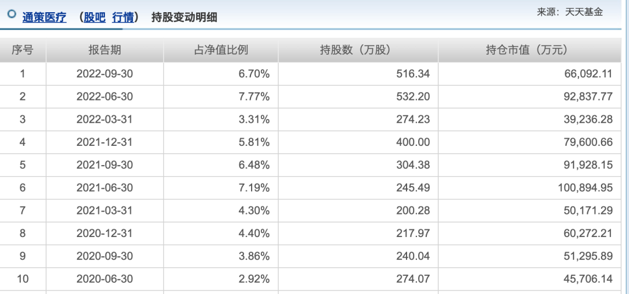The height and width of the screenshot is (294, 629).
Task: Click the 532.20 shares held cell
Action: click(x=413, y=96)
